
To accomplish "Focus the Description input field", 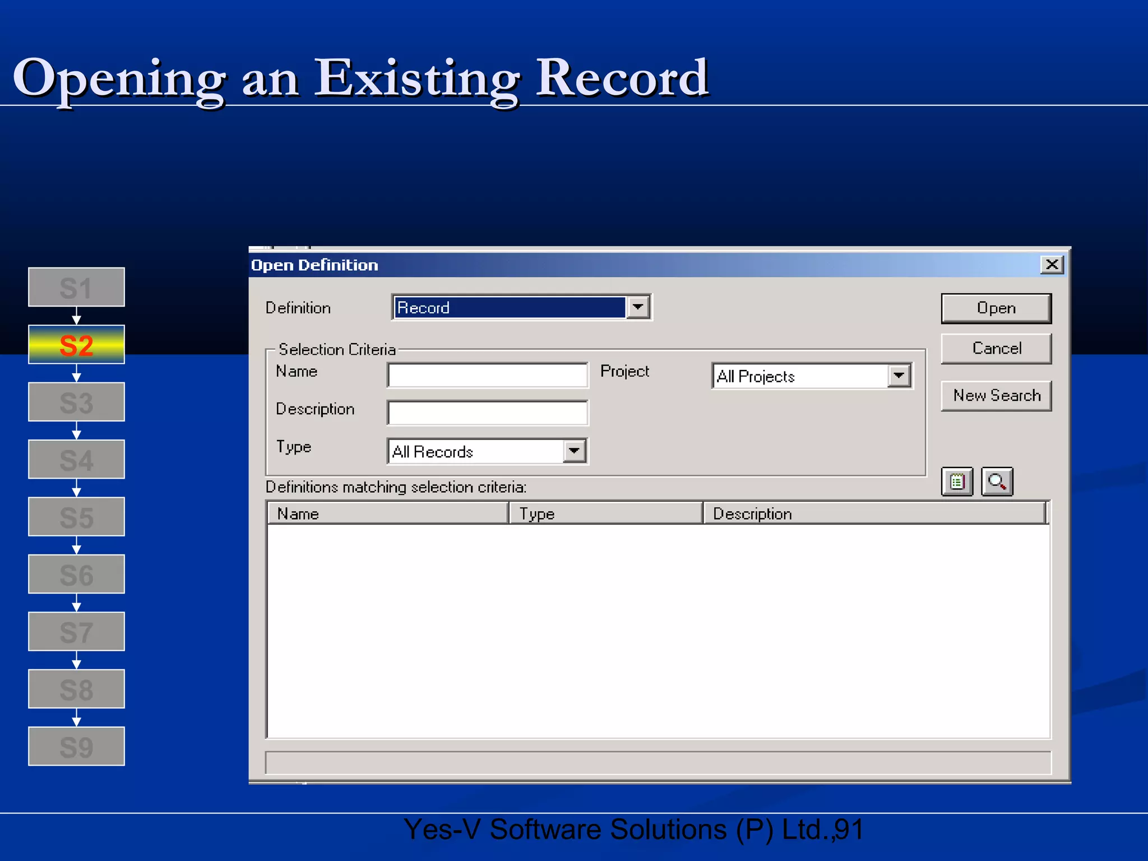I will pyautogui.click(x=488, y=413).
